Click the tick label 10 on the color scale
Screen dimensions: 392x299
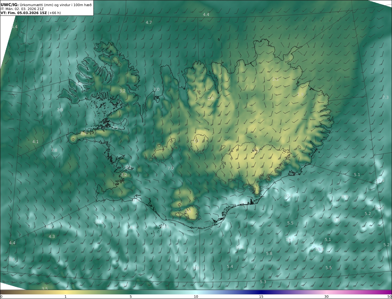[196, 297]
